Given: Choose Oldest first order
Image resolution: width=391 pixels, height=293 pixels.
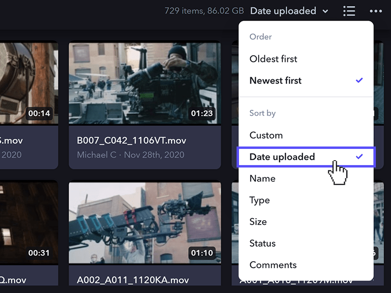Looking at the screenshot, I should (306, 59).
